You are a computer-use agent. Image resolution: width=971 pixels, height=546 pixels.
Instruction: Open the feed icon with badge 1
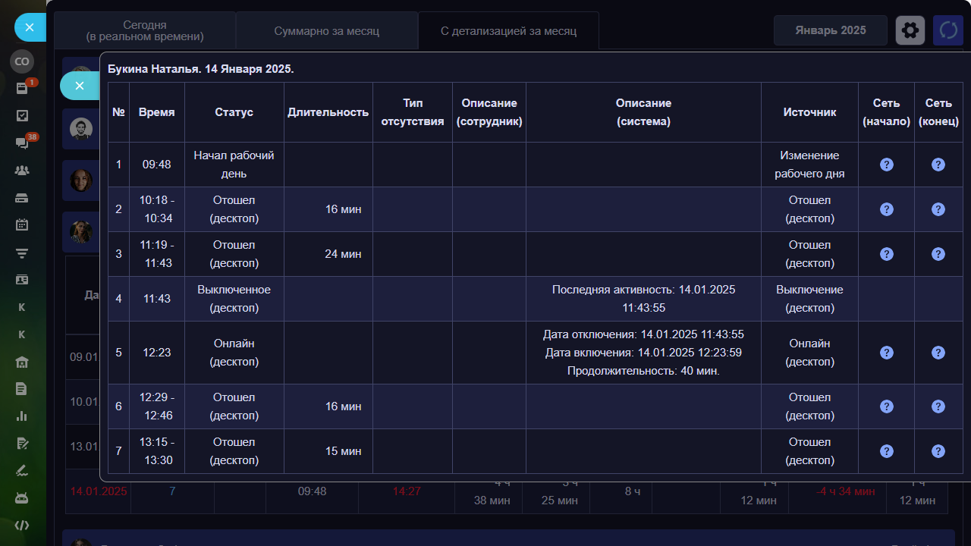pyautogui.click(x=22, y=88)
